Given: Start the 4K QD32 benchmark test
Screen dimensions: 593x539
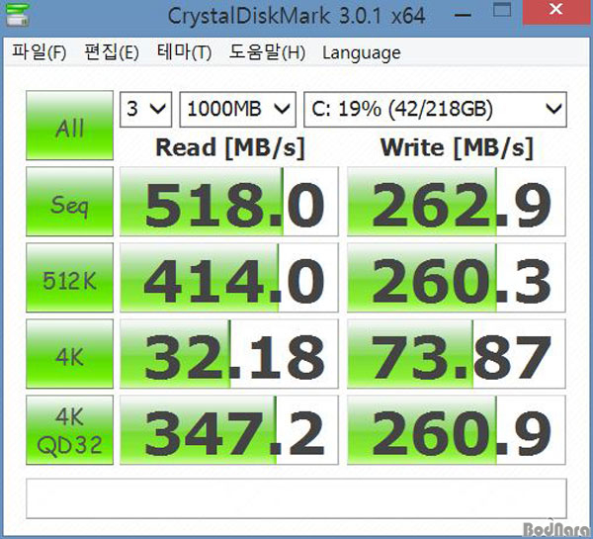Looking at the screenshot, I should click(x=69, y=430).
